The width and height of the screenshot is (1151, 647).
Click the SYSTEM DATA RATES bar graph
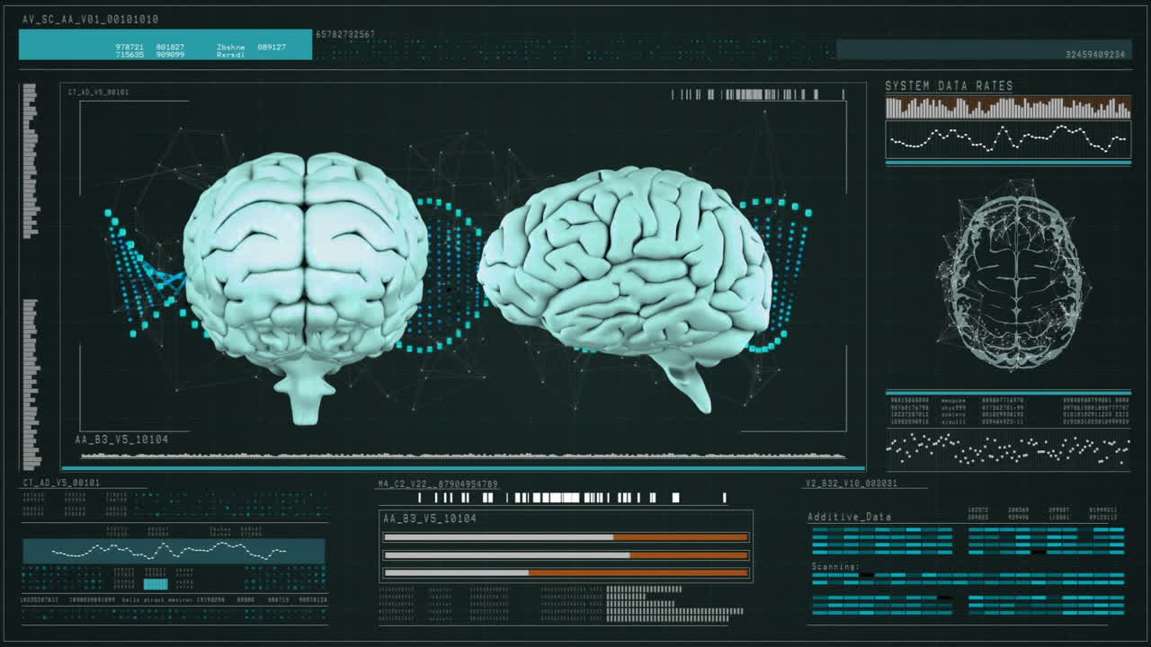click(1005, 105)
